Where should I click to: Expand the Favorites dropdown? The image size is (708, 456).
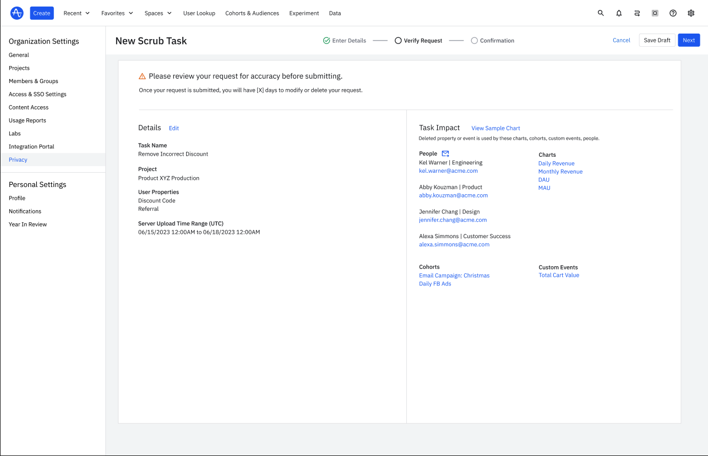tap(117, 13)
